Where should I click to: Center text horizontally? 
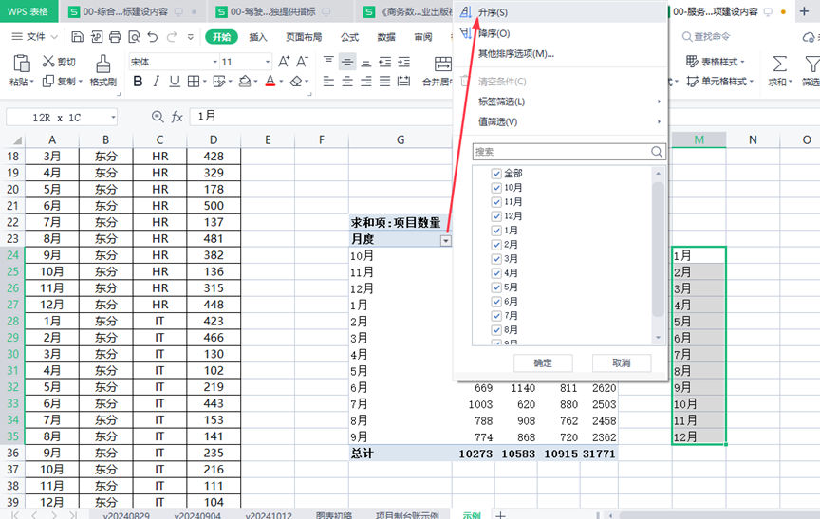[x=347, y=81]
